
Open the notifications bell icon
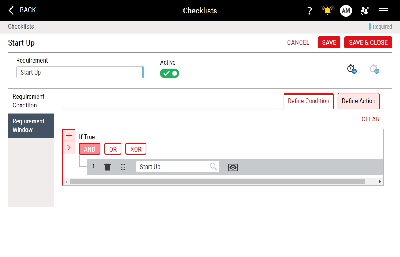(327, 11)
